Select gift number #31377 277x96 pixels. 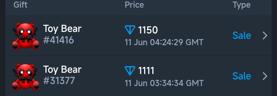click(x=59, y=81)
